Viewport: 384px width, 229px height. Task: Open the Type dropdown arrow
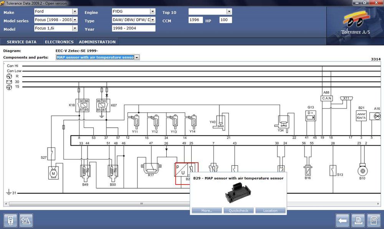(x=152, y=20)
